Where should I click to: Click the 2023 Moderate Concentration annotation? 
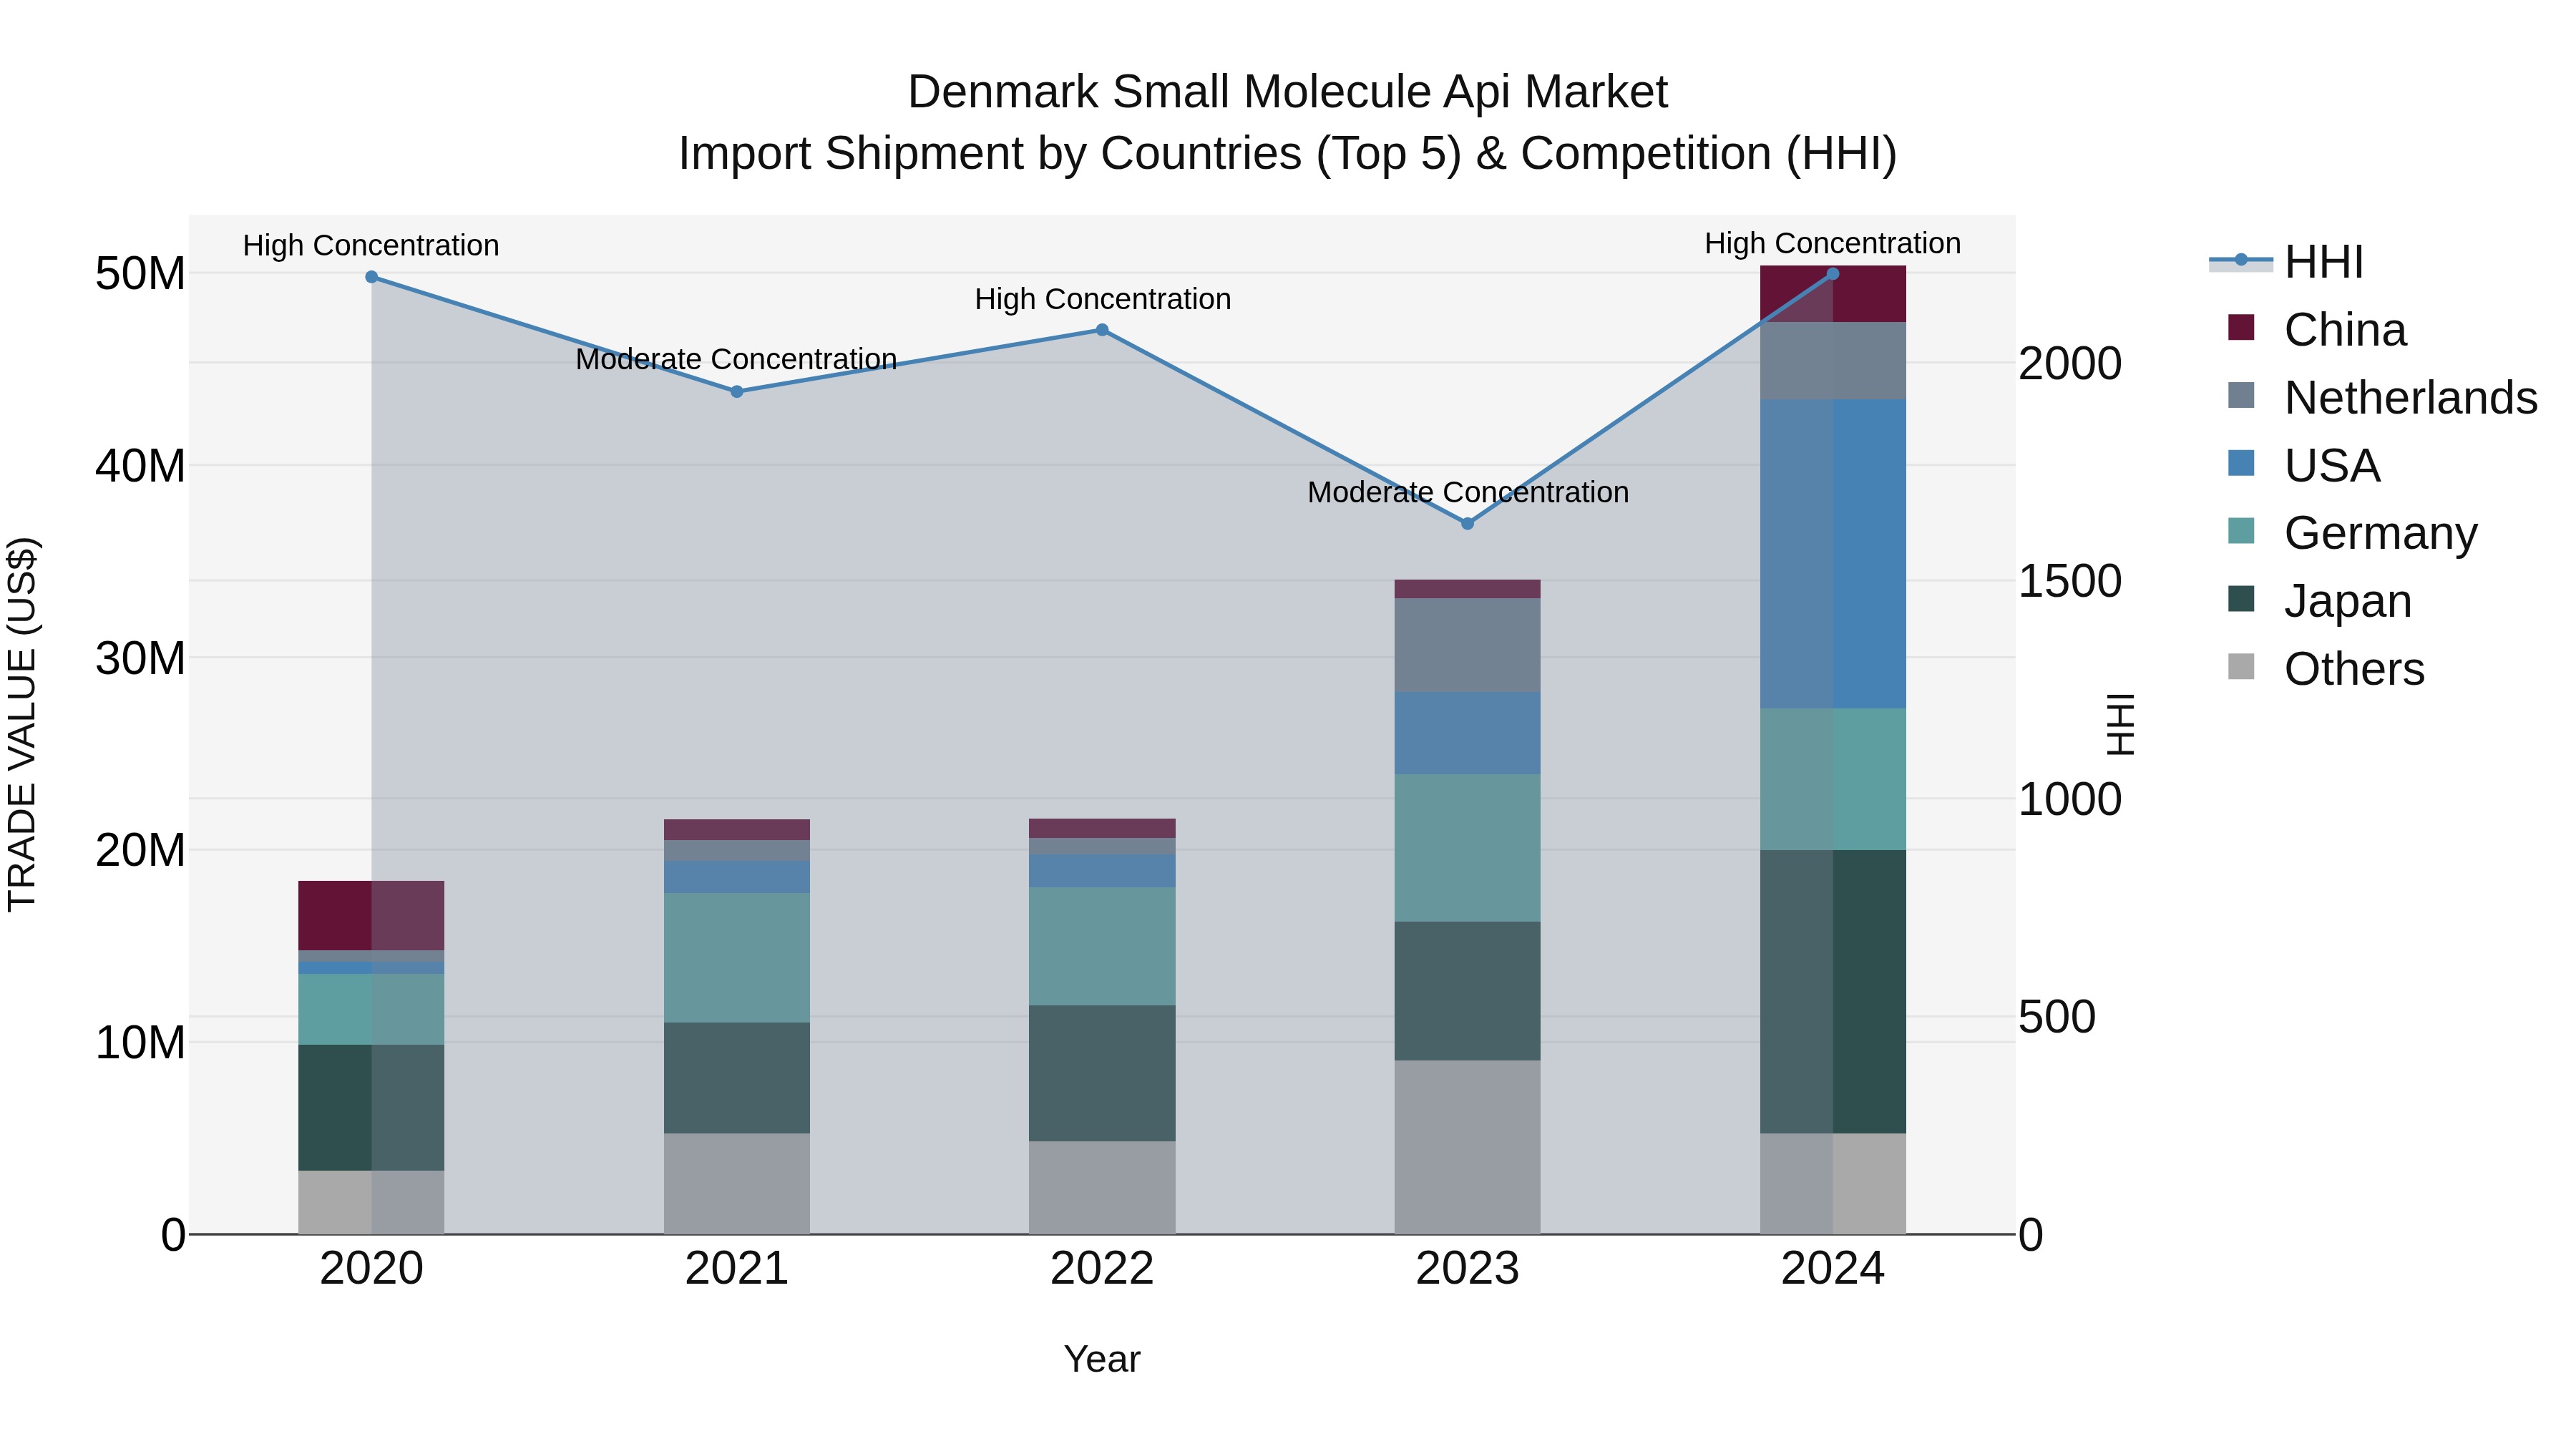click(x=1468, y=493)
